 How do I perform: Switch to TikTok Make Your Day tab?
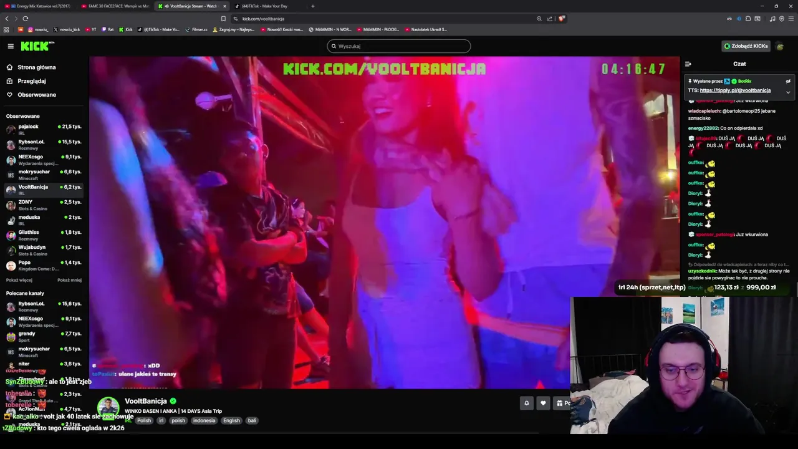click(265, 6)
